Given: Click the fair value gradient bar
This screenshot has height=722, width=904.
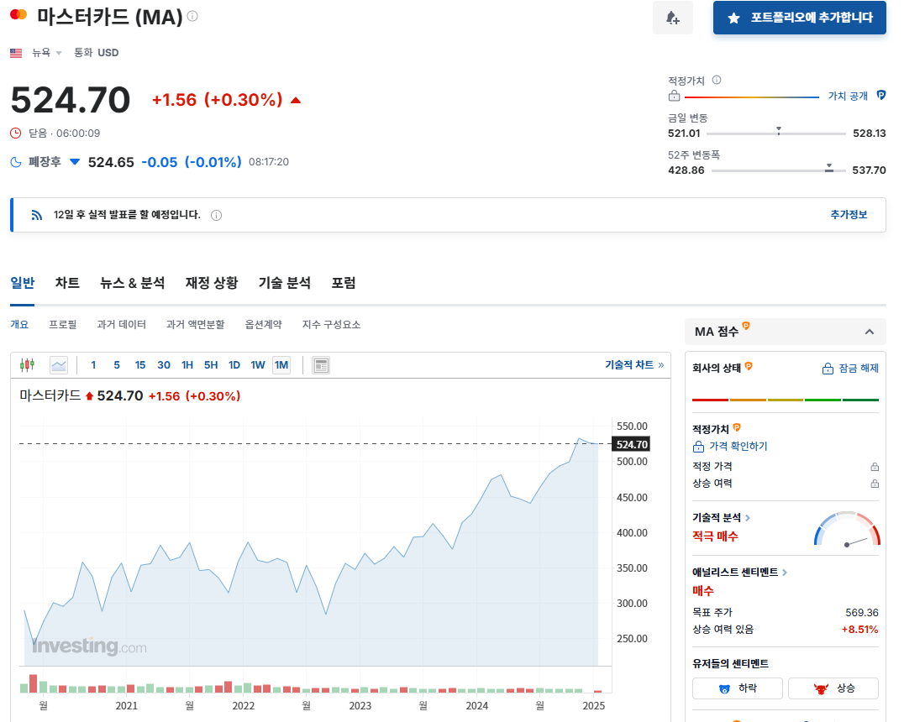Looking at the screenshot, I should pos(752,97).
